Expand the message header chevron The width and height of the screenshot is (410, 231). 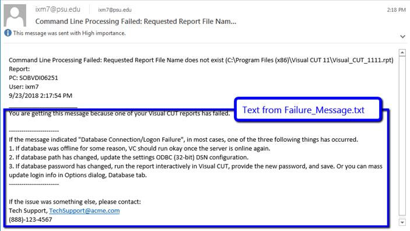click(402, 37)
